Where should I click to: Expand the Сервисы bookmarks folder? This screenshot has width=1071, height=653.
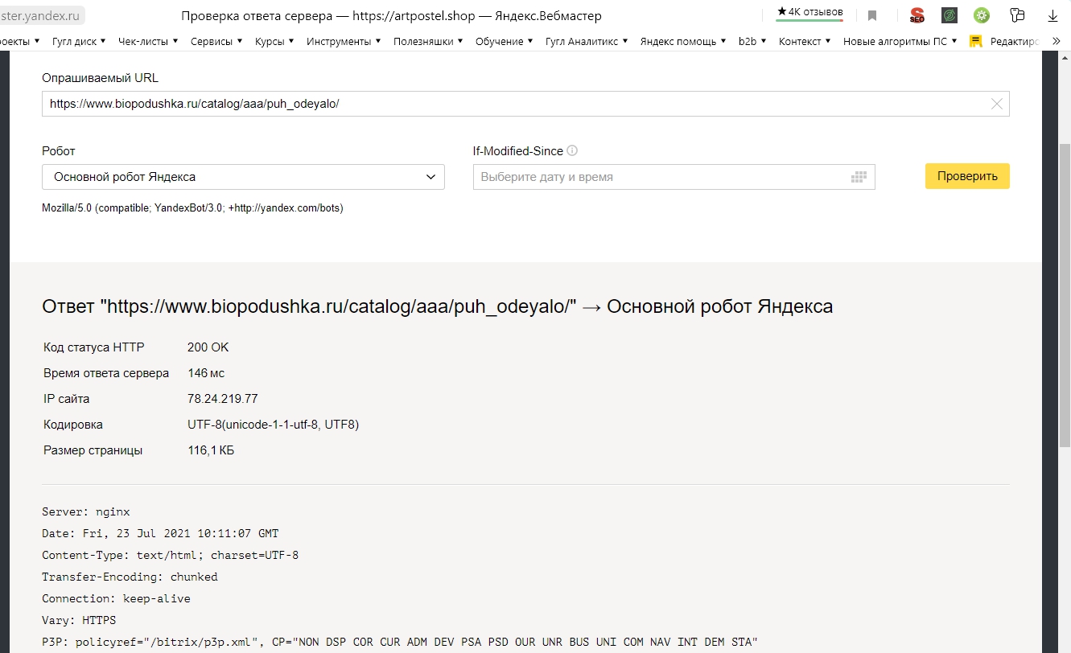216,41
